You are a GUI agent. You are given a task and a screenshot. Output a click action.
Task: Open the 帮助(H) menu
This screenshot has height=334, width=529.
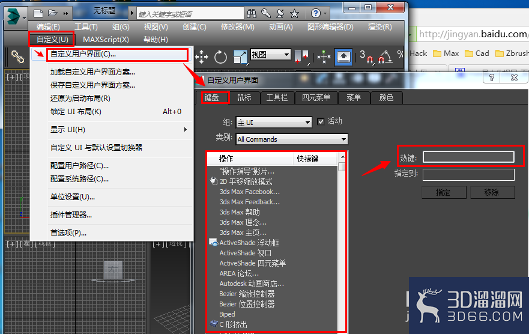[x=156, y=40]
